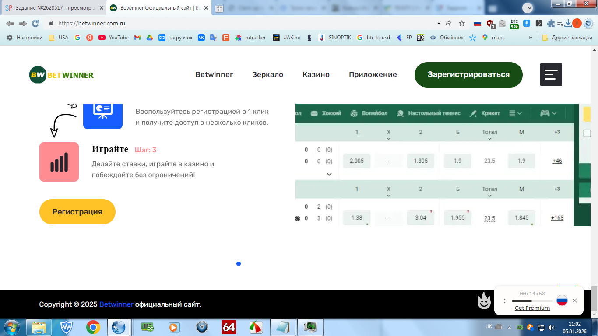Open the Betwinner nav menu item

pyautogui.click(x=214, y=74)
